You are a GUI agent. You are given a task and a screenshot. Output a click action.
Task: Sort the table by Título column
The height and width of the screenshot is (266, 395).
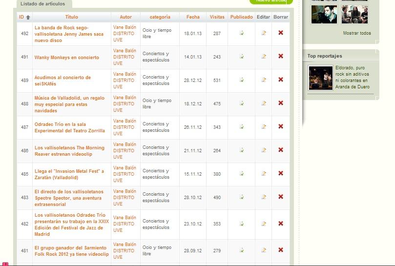tap(72, 17)
